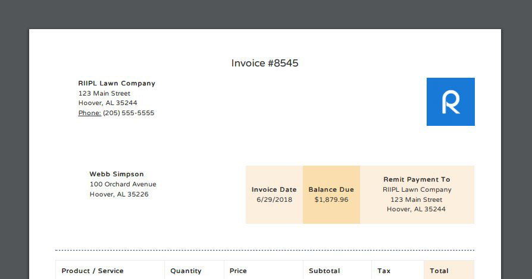The height and width of the screenshot is (279, 532).
Task: Click the Hoover, AL 35226 customer city line
Action: [119, 194]
